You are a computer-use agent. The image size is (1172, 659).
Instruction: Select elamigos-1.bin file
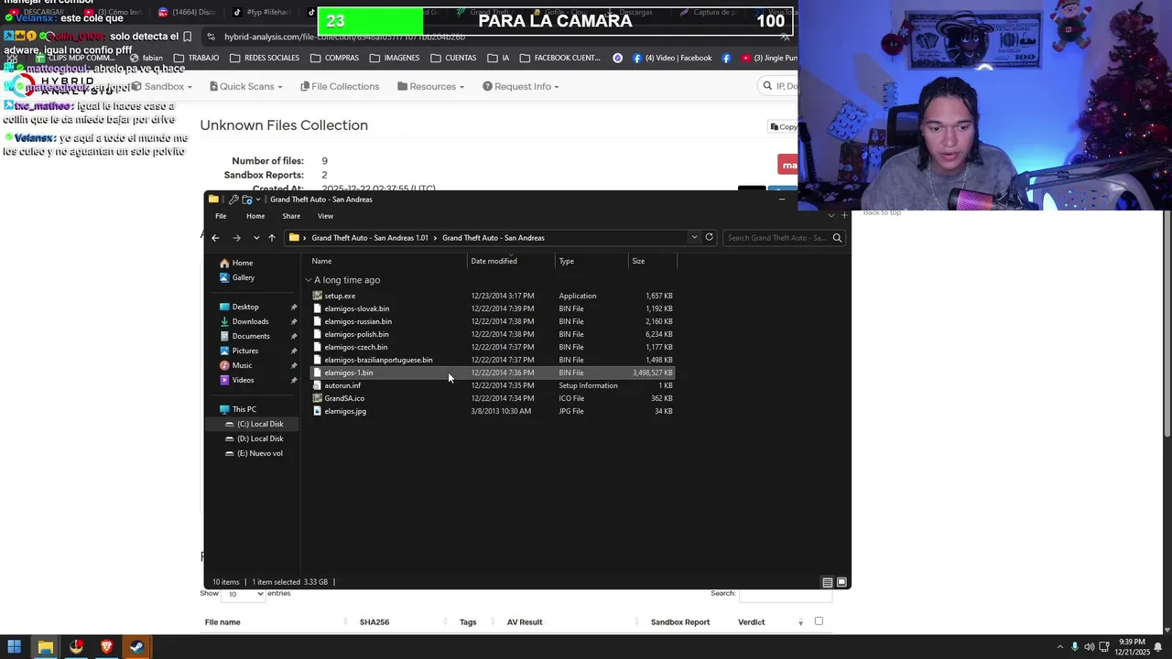tap(493, 373)
